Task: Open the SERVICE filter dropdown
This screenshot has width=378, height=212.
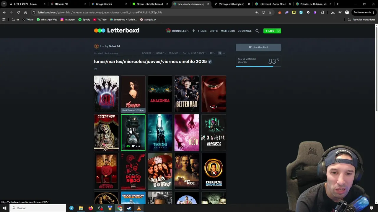Action: point(175,53)
